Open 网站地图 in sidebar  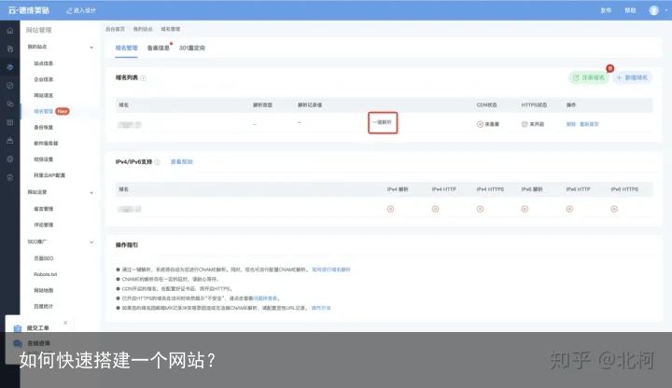(43, 290)
